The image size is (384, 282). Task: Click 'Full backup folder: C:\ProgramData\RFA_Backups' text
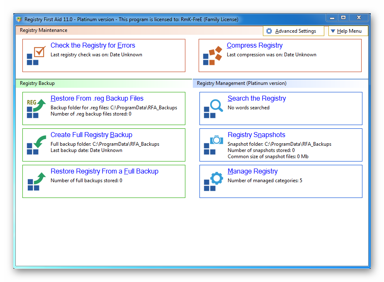click(x=105, y=144)
